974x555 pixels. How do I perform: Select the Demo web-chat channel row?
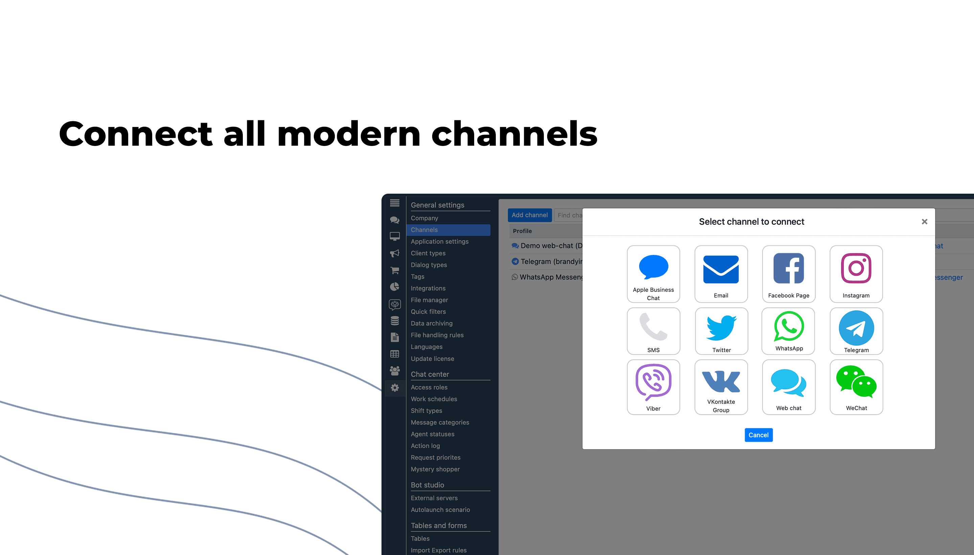547,246
